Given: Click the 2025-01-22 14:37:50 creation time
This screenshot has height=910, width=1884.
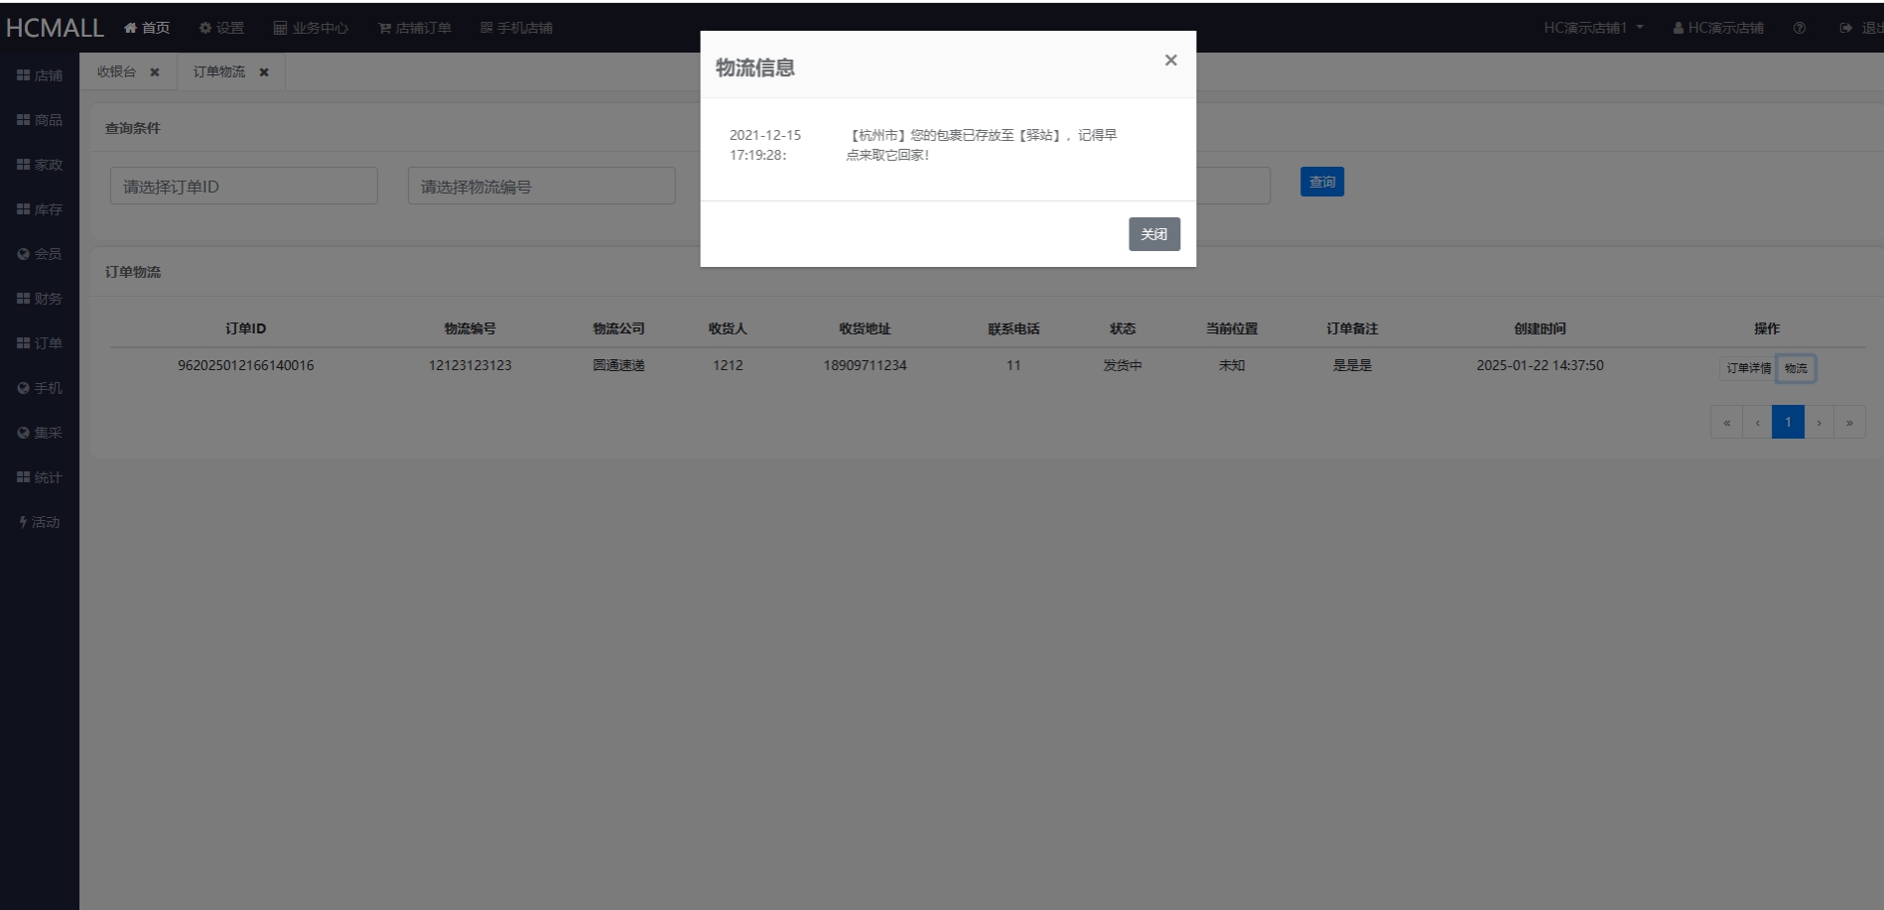Looking at the screenshot, I should (x=1540, y=365).
